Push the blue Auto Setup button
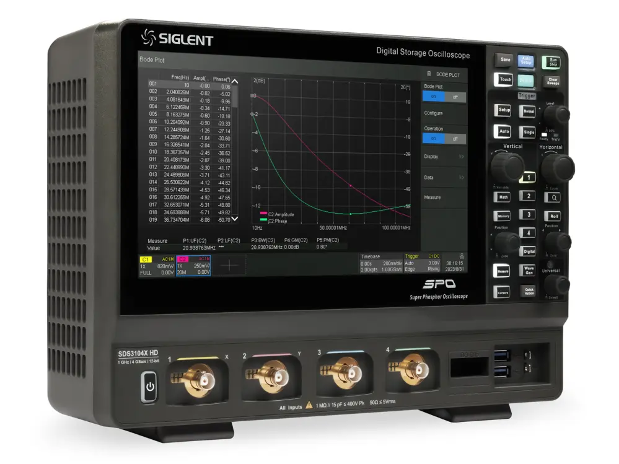The image size is (619, 464). (x=526, y=61)
